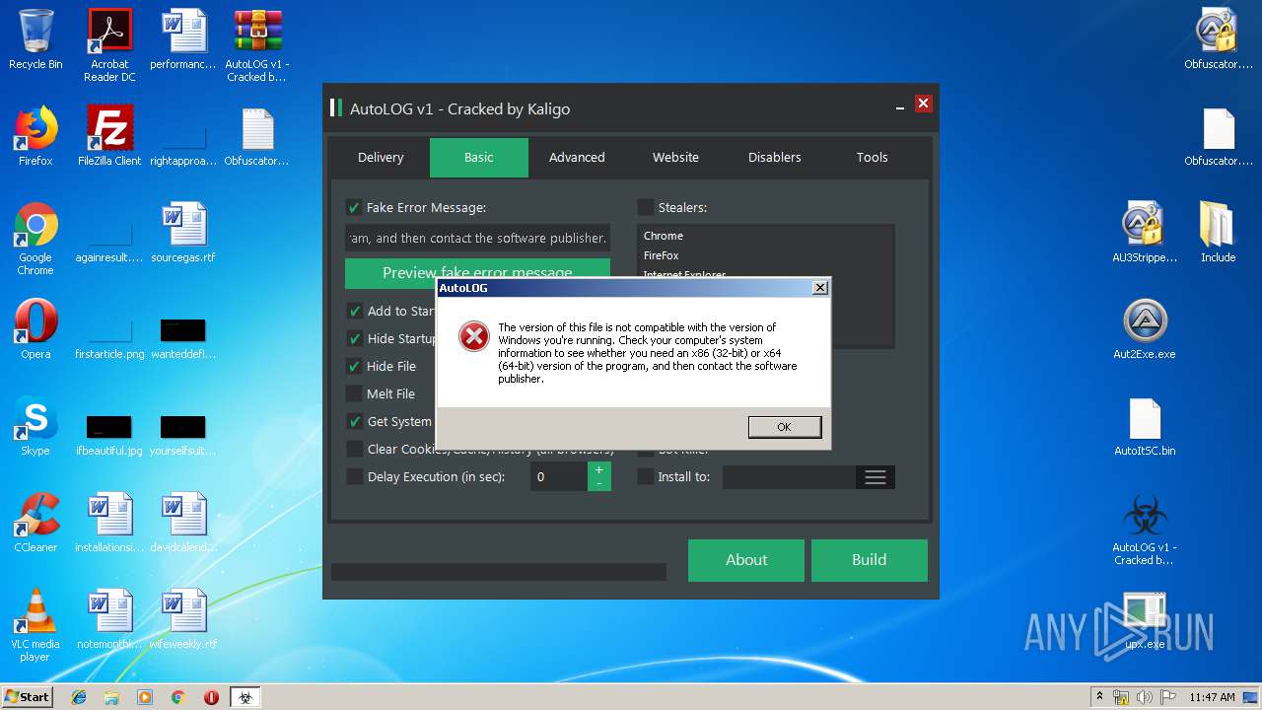Viewport: 1262px width, 710px height.
Task: Close the AutoLOG error dialog
Action: [819, 288]
